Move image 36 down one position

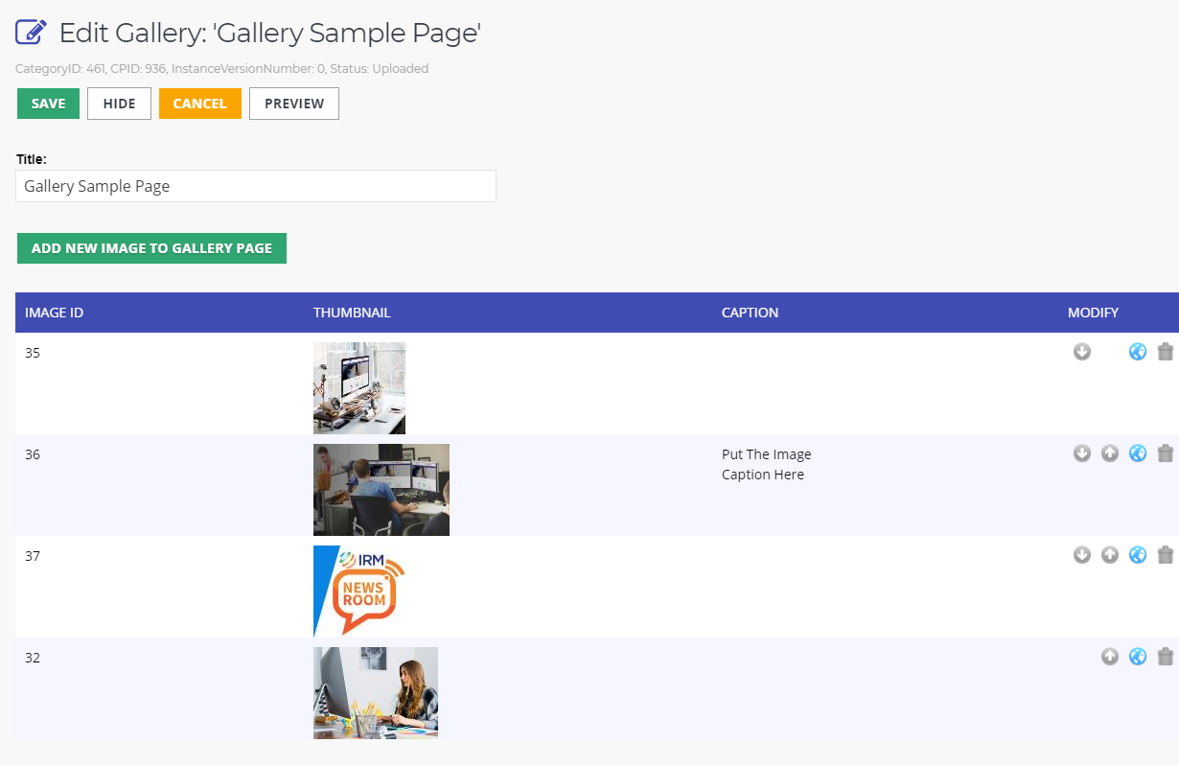tap(1082, 453)
